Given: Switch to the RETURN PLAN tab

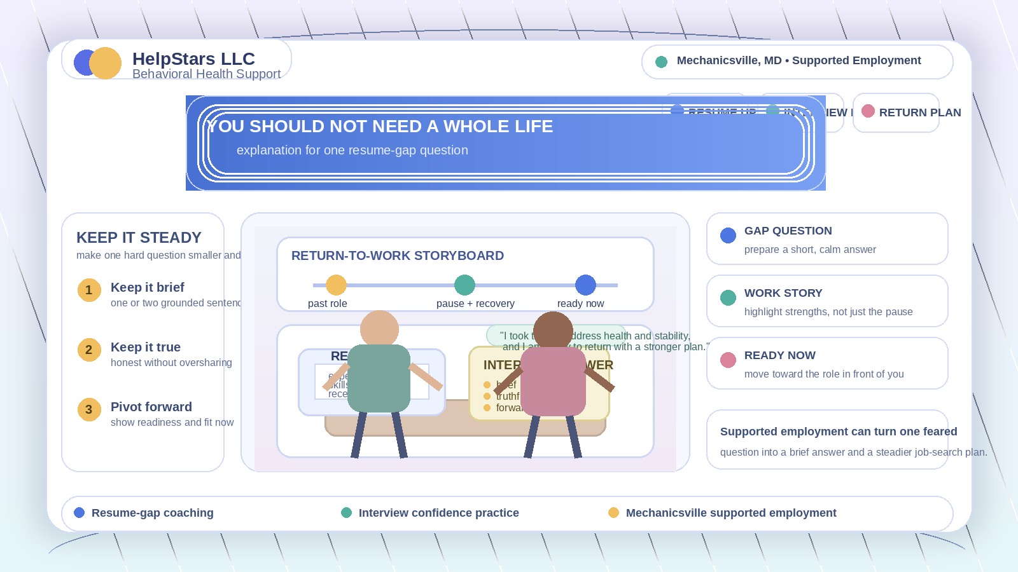Looking at the screenshot, I should coord(896,112).
